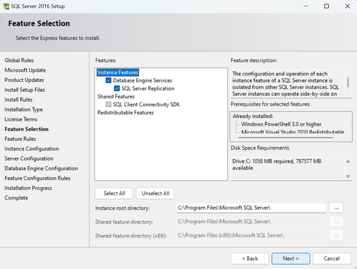Image resolution: width=357 pixels, height=269 pixels.
Task: Minimize the SQL Server Setup window
Action: 306,6
